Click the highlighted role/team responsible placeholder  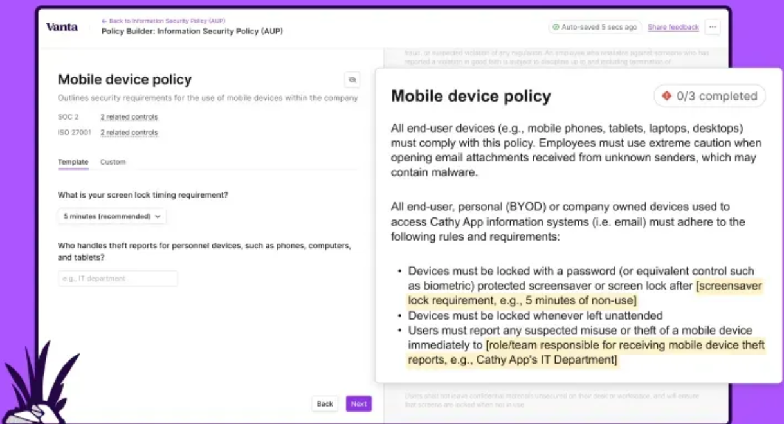click(587, 353)
